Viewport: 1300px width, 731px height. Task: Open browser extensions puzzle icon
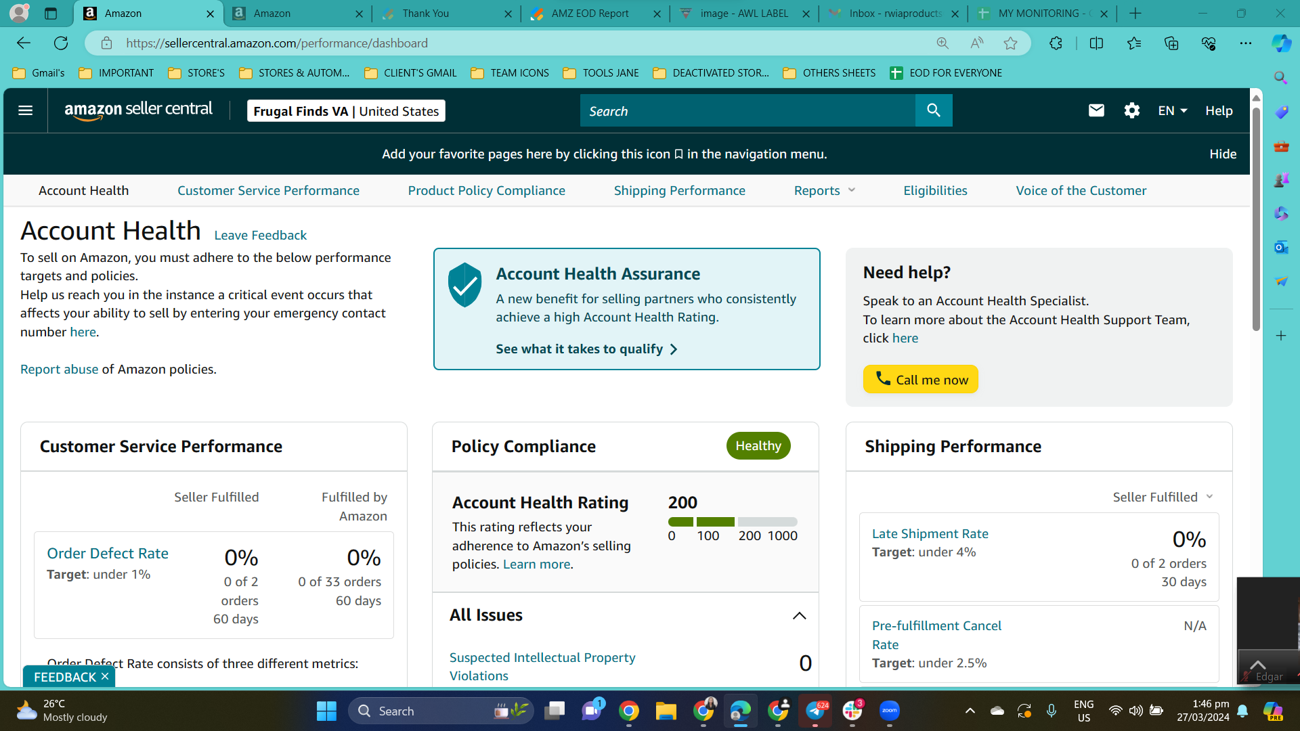coord(1056,43)
